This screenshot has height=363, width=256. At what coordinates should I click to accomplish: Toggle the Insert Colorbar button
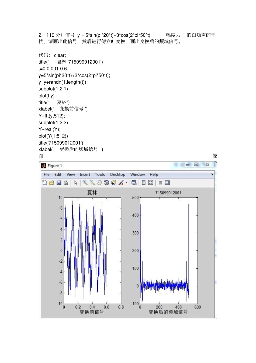144,183
